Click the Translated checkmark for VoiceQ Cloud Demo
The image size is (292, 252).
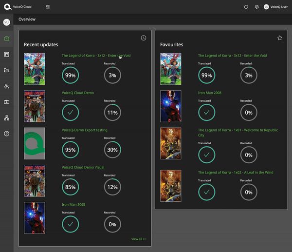click(71, 113)
